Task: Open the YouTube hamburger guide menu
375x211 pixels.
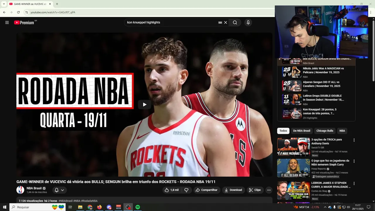Action: point(7,23)
